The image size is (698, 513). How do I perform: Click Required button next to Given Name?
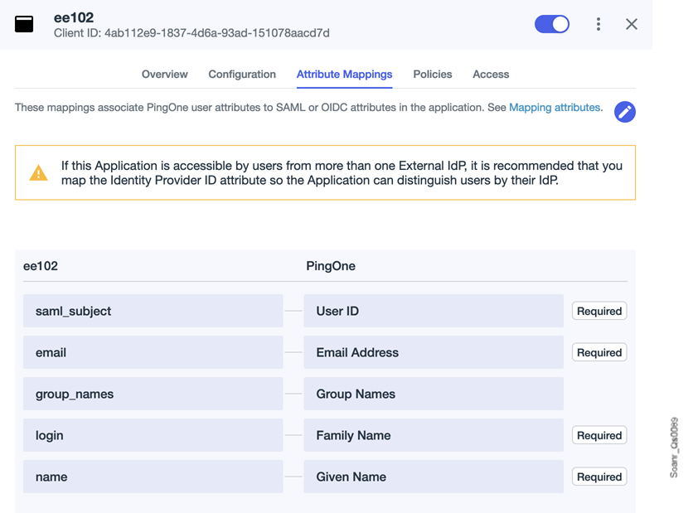click(x=599, y=477)
